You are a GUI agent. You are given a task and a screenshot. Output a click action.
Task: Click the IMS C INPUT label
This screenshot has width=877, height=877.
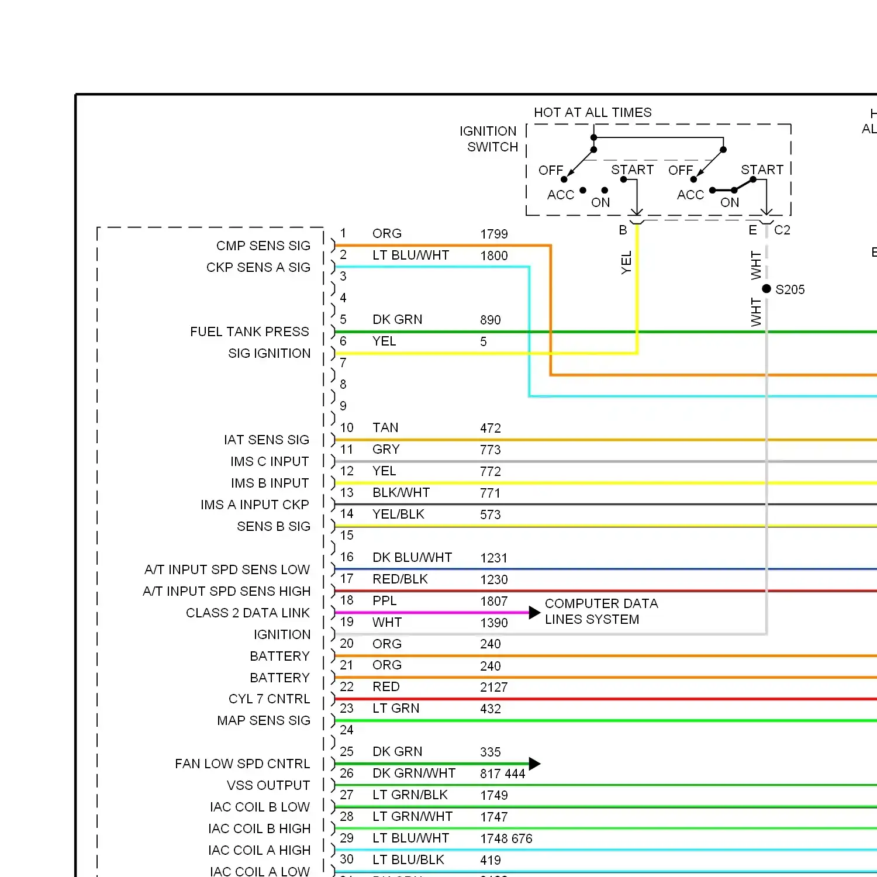270,461
